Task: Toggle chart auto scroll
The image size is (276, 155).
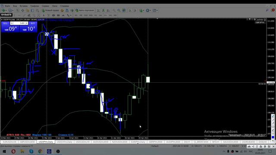Action: point(130,10)
